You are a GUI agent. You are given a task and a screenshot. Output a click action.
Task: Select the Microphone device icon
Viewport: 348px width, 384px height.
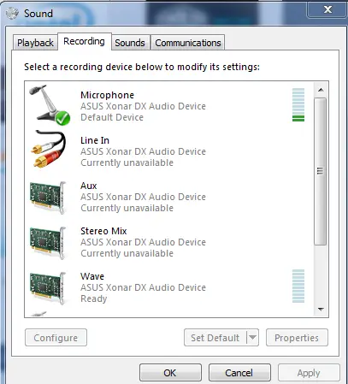point(50,104)
